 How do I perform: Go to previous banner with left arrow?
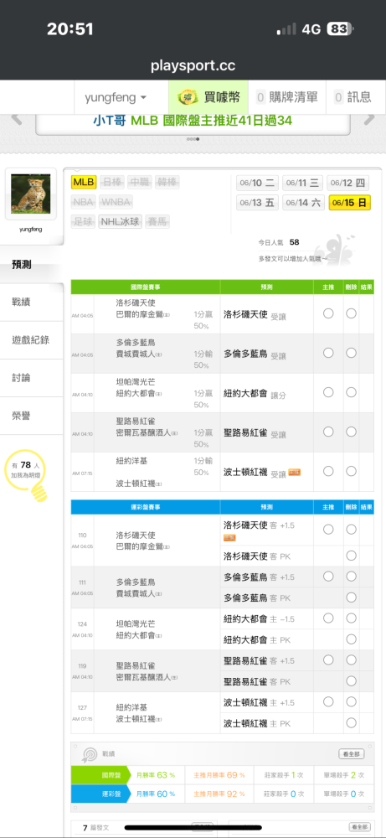(x=16, y=119)
